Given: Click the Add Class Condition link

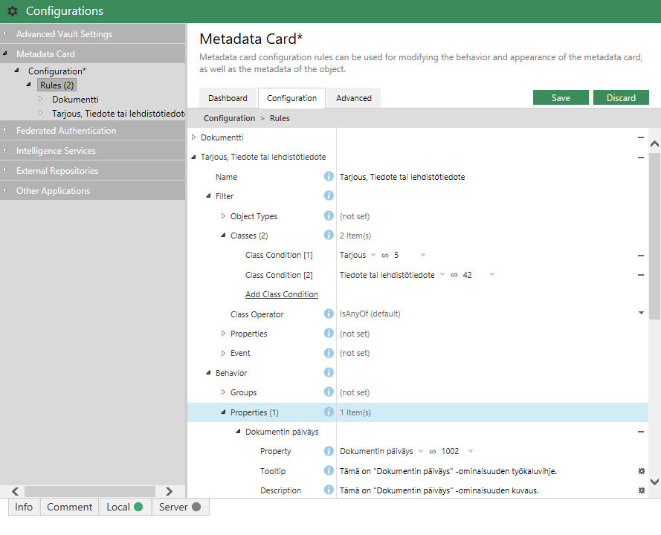Looking at the screenshot, I should pyautogui.click(x=282, y=295).
